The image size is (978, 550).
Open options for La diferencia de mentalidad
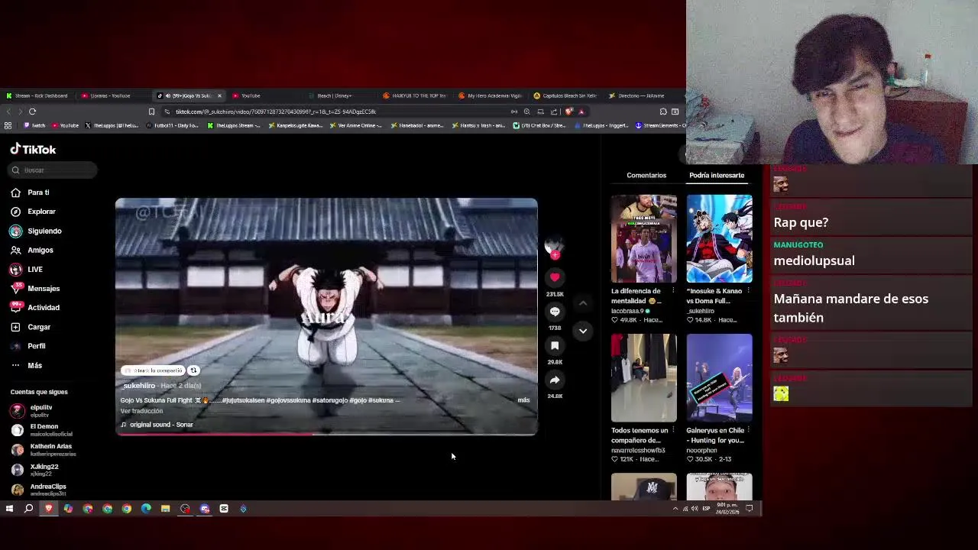click(673, 291)
